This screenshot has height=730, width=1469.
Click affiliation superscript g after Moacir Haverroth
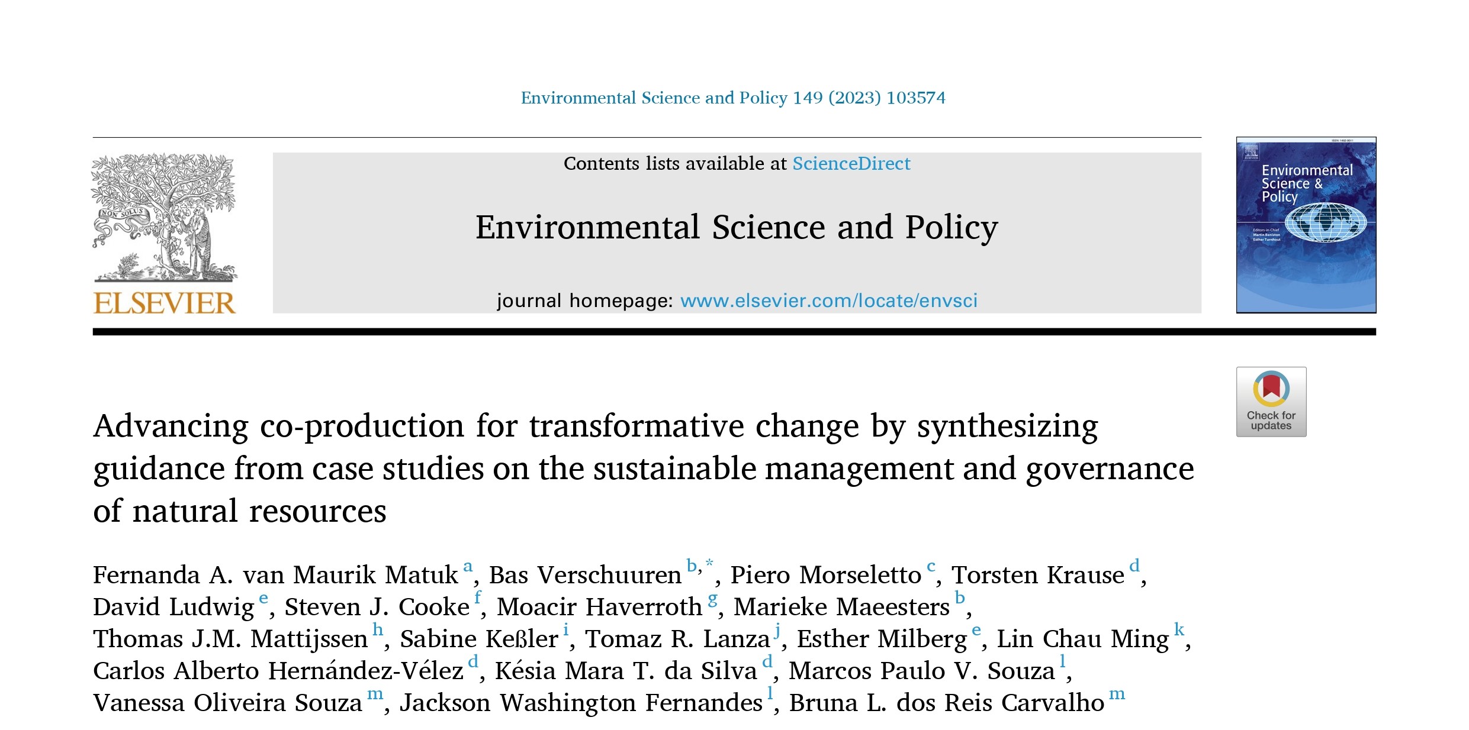(x=712, y=599)
